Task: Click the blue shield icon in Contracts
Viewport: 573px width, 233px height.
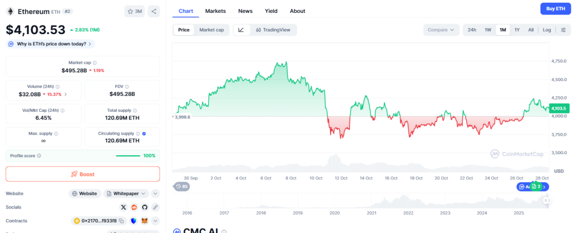Action: pyautogui.click(x=134, y=221)
